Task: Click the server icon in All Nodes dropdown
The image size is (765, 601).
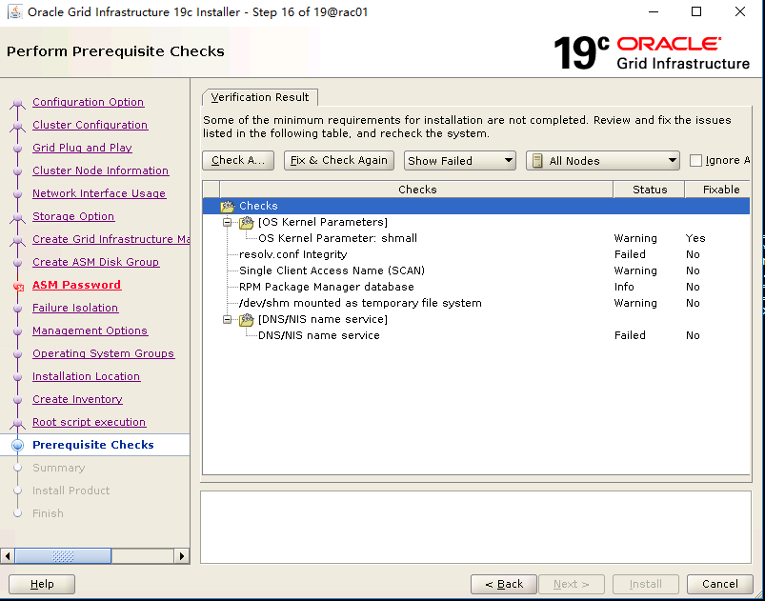Action: coord(537,161)
